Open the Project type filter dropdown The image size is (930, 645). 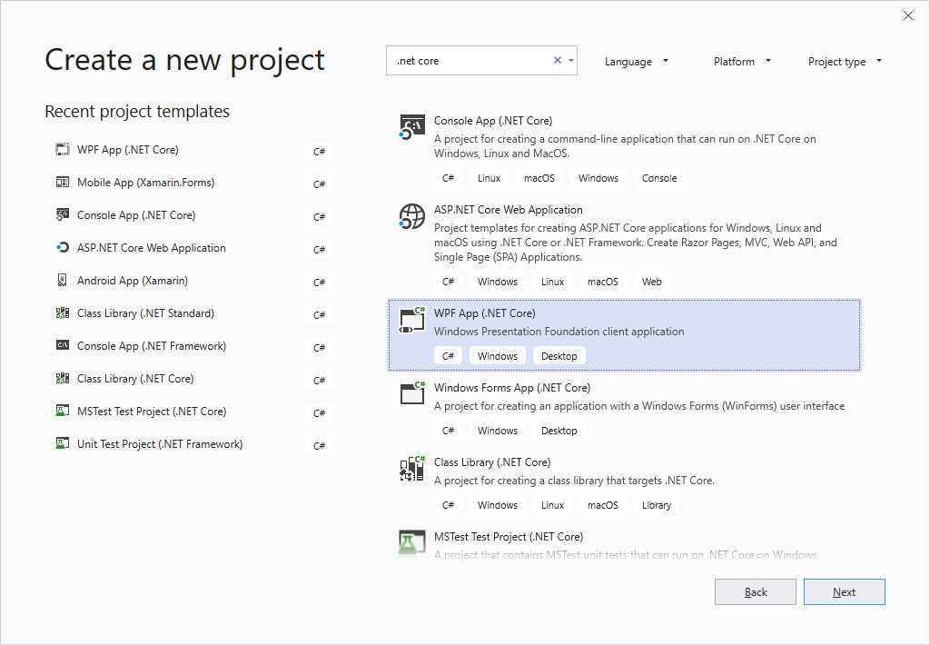pyautogui.click(x=844, y=61)
